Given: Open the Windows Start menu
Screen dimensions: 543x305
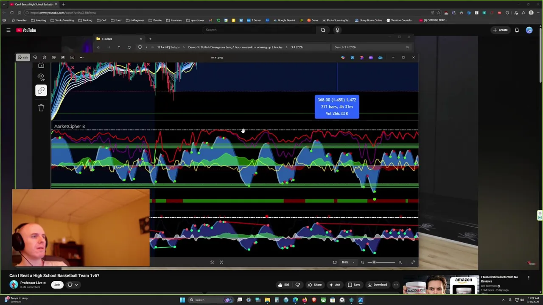Looking at the screenshot, I should tap(182, 300).
